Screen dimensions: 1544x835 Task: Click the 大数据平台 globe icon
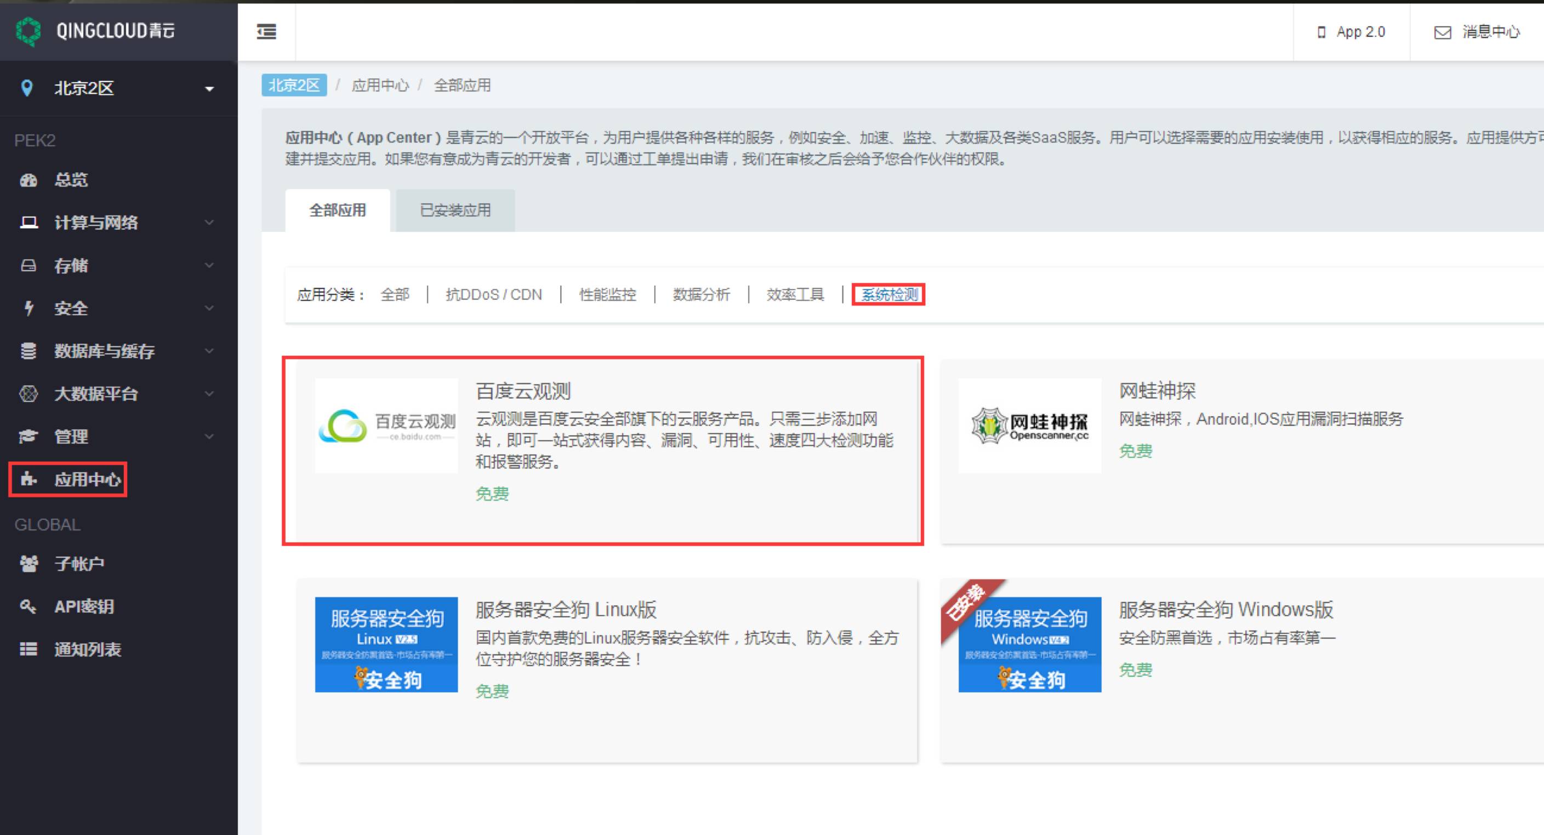[28, 394]
